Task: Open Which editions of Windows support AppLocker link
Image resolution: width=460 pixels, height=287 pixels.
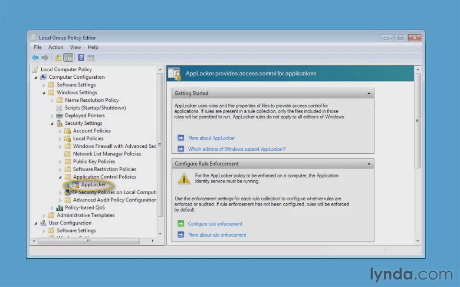Action: 237,149
